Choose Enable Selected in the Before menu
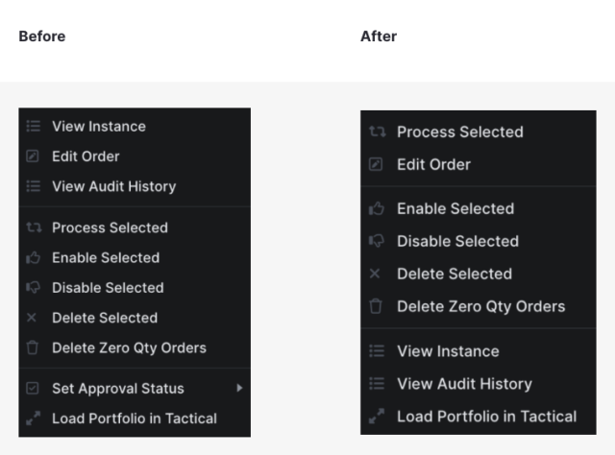Screen dimensions: 615x455 click(106, 257)
